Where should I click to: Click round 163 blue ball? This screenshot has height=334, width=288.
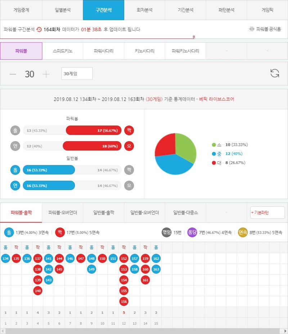[156, 269]
